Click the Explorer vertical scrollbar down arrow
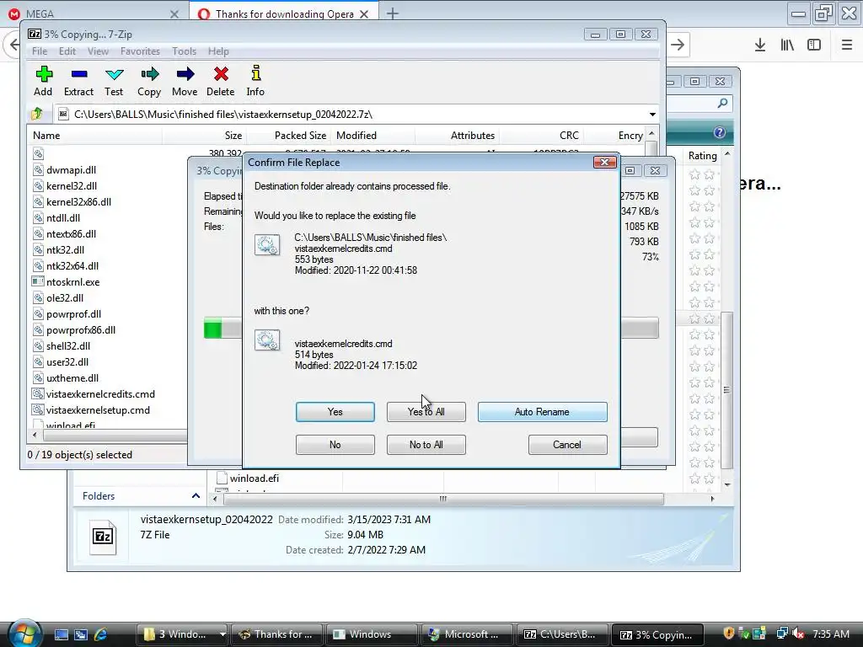Viewport: 863px width, 647px height. point(727,484)
